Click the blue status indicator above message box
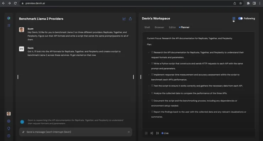This screenshot has height=141, width=263. 22,122
